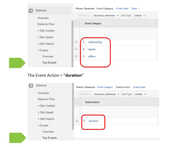This screenshot has width=169, height=147.
Task: Open the offline event category link
Action: [x=92, y=57]
